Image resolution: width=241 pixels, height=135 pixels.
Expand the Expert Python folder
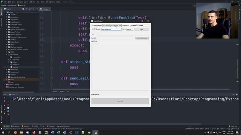pyautogui.click(x=6, y=32)
